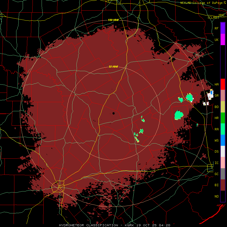
Task: Click the "ND" legend label
Action: 216,196
